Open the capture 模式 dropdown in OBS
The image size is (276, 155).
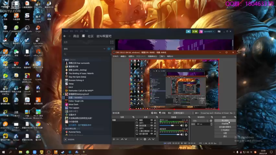[x=184, y=113]
